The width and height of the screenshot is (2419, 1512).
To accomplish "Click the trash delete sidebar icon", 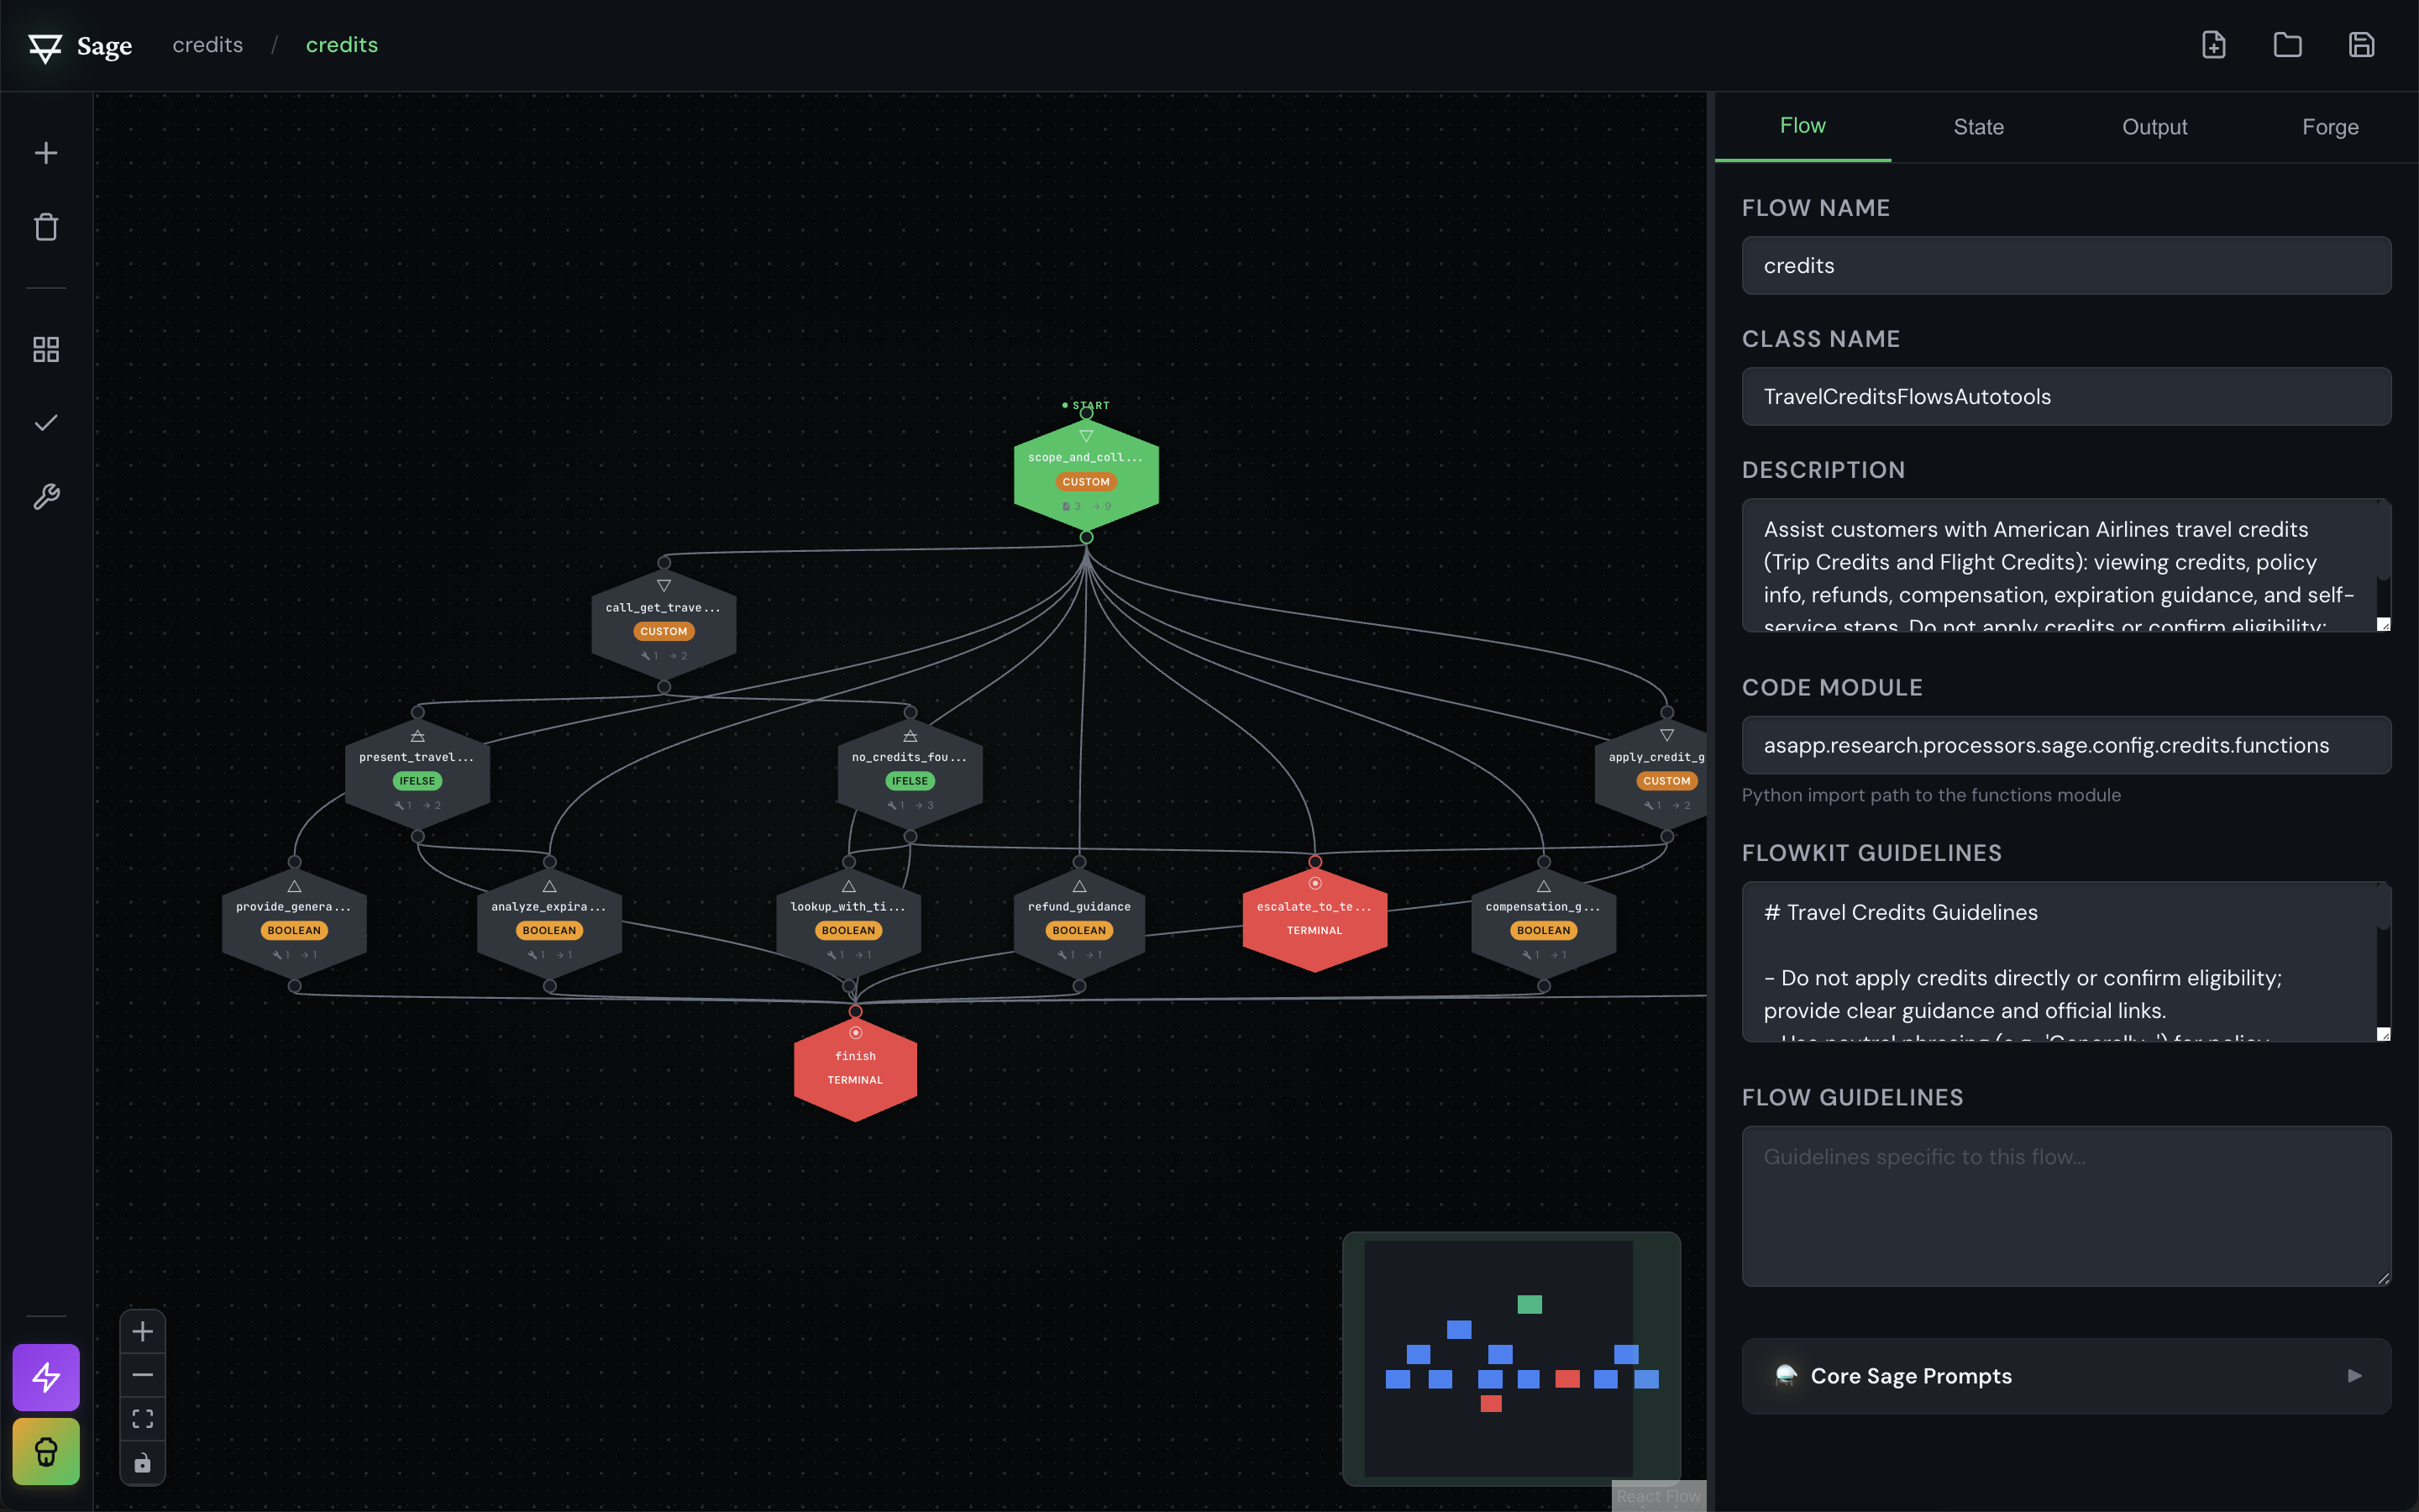I will tap(46, 227).
